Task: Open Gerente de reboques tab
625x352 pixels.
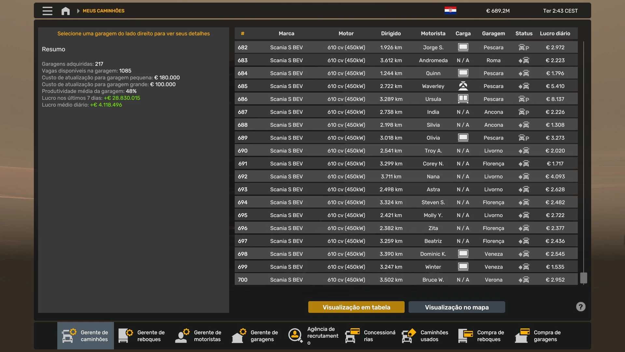Action: click(142, 336)
